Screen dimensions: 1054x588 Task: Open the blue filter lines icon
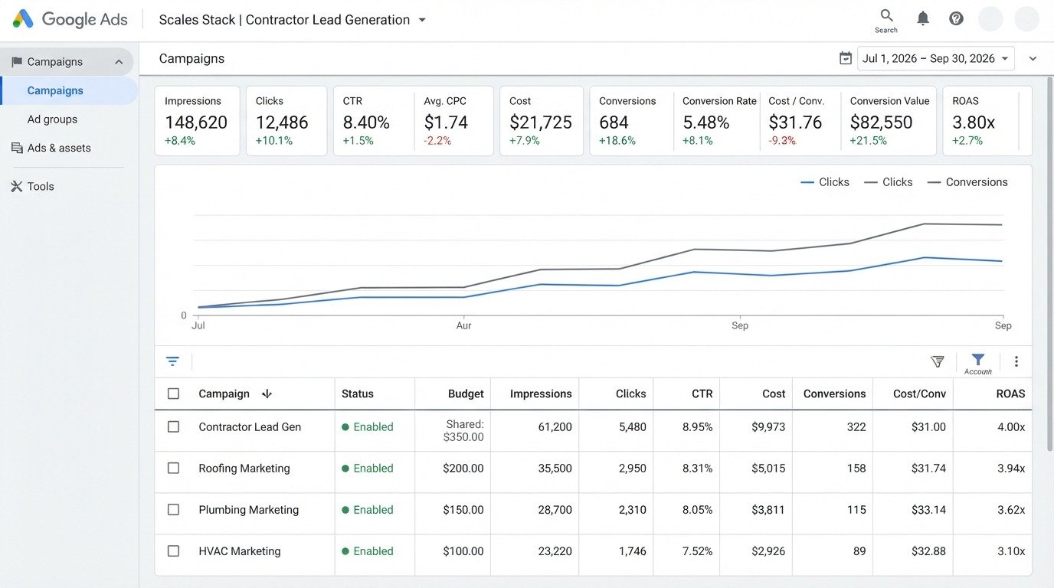tap(172, 361)
